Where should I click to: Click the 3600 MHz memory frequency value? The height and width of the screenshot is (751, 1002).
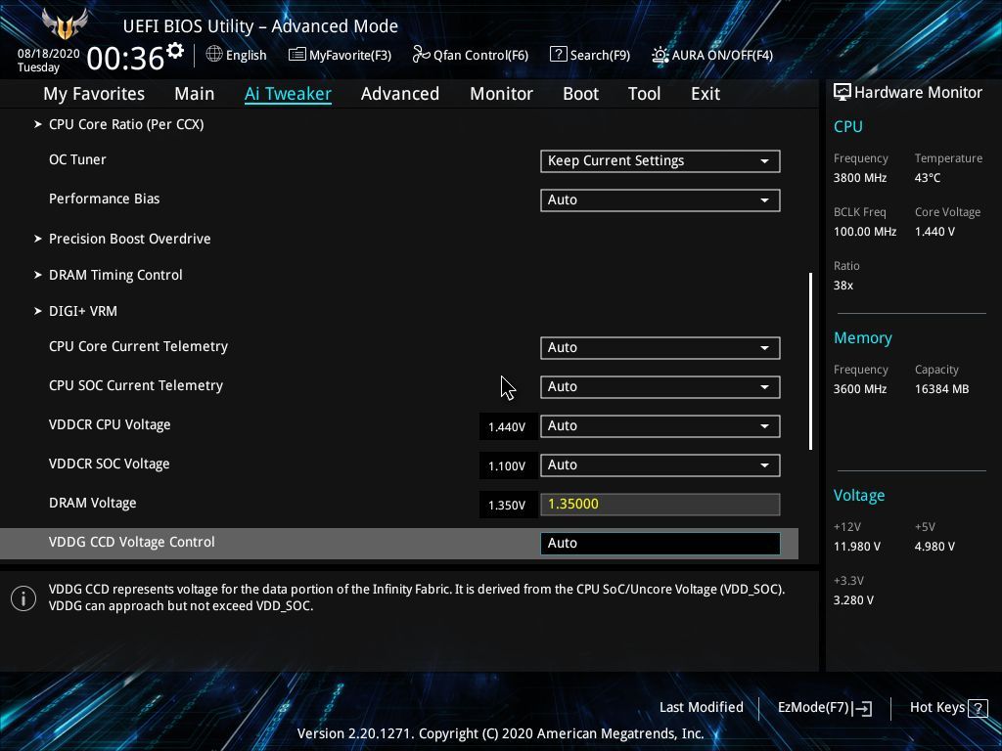tap(860, 389)
